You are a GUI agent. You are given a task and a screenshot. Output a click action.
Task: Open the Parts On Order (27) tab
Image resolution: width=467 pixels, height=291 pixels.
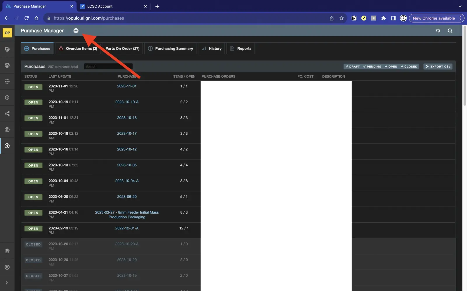(x=122, y=49)
